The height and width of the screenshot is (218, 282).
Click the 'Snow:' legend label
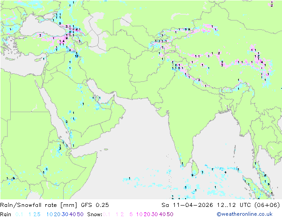point(95,214)
